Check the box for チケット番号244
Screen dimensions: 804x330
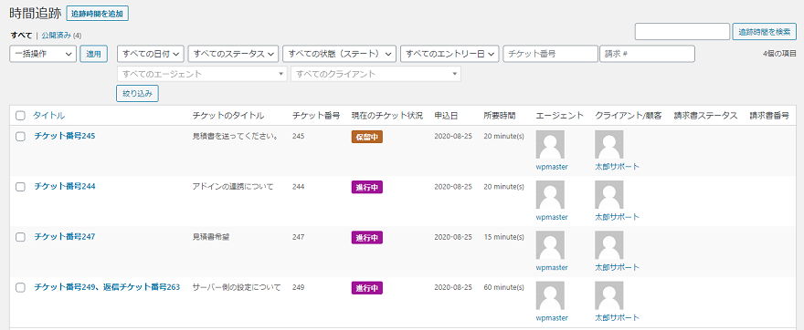click(20, 187)
